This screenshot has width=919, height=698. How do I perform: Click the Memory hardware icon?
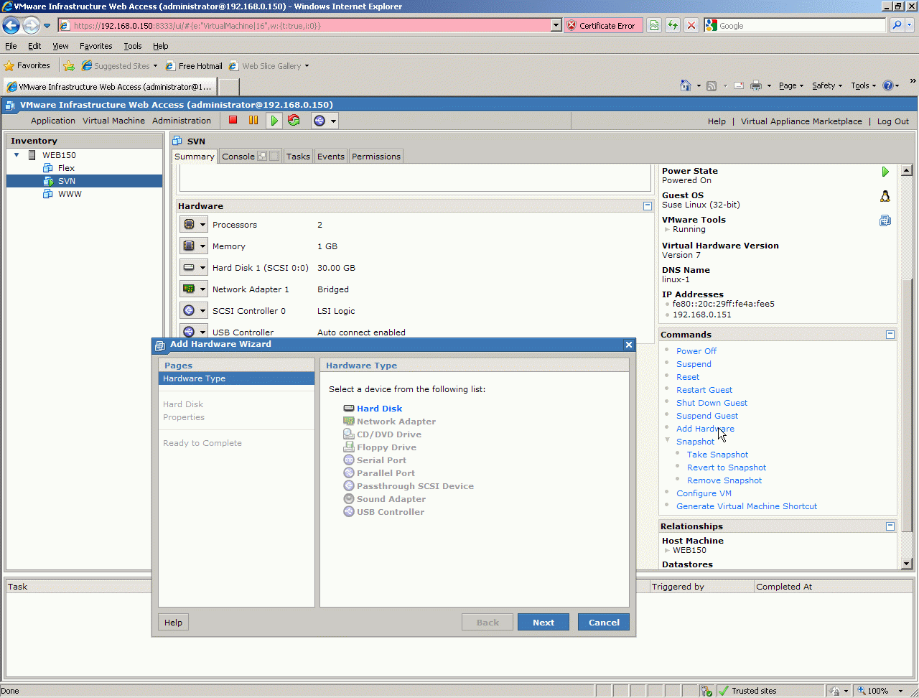tap(189, 246)
